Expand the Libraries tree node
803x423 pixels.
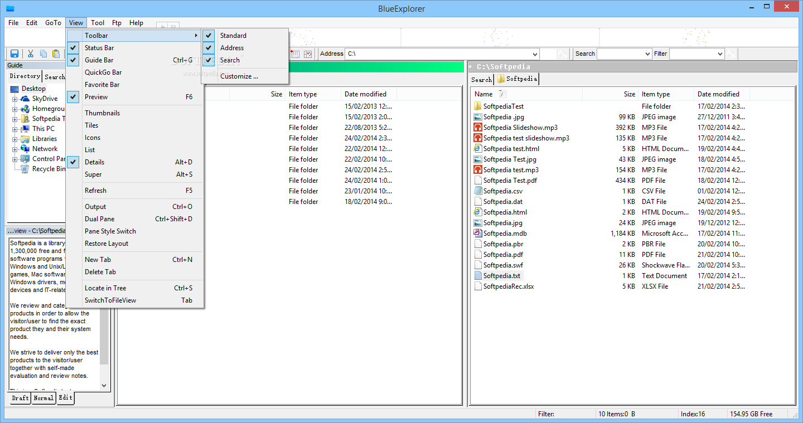pos(15,139)
